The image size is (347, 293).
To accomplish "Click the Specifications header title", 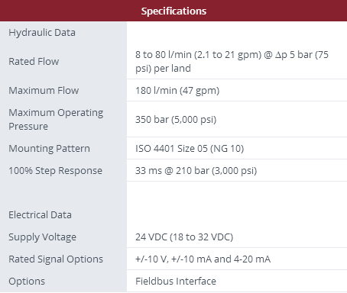I will tap(173, 11).
